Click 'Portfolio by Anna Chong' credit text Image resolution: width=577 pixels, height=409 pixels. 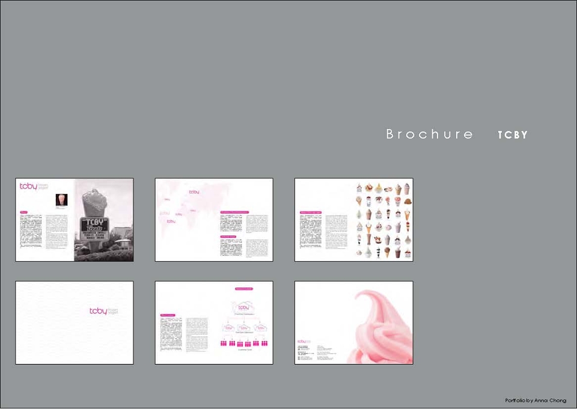[x=536, y=400]
